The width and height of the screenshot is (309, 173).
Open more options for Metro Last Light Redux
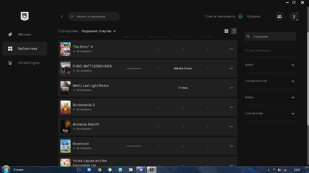pyautogui.click(x=231, y=88)
